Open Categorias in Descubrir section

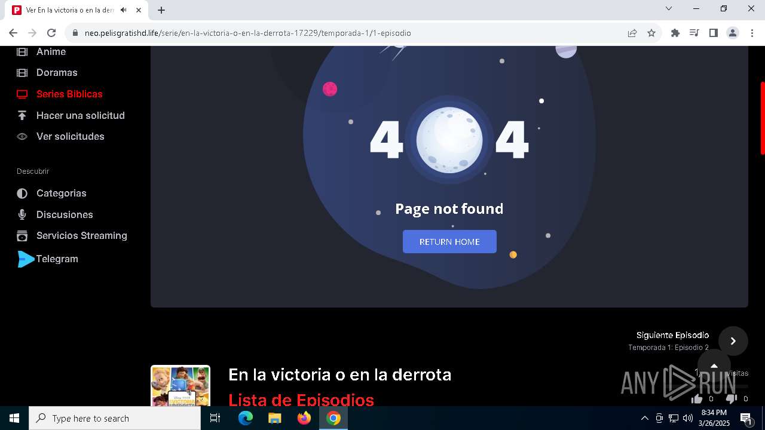point(62,193)
